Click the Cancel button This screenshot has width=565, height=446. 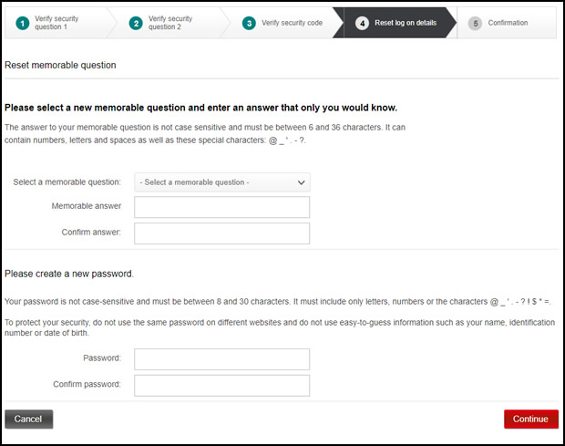29,419
